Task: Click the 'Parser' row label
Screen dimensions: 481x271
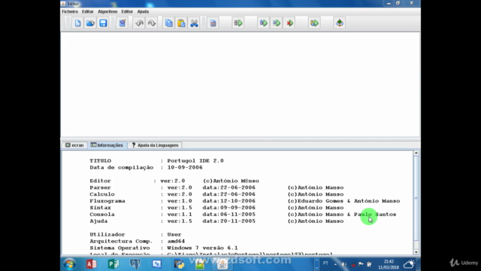Action: coord(100,187)
